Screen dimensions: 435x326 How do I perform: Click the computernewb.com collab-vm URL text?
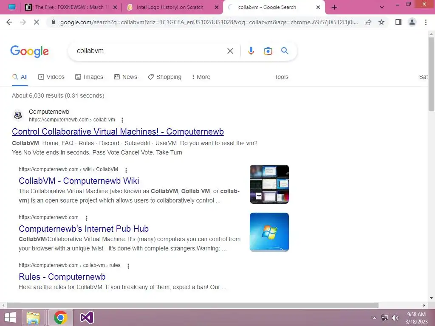click(72, 120)
